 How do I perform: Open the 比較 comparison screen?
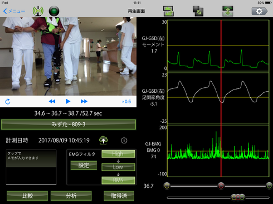click(x=27, y=196)
